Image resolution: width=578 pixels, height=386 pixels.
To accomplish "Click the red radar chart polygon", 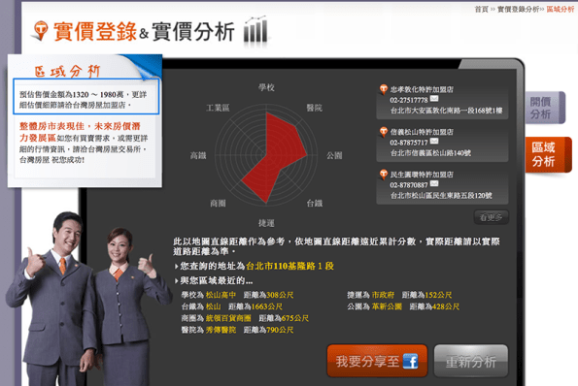I will [x=275, y=156].
